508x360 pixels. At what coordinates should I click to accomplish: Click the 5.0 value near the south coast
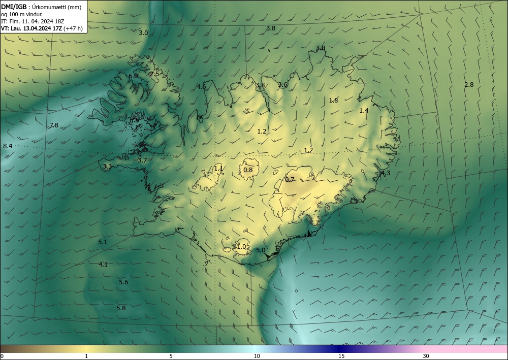pos(261,250)
